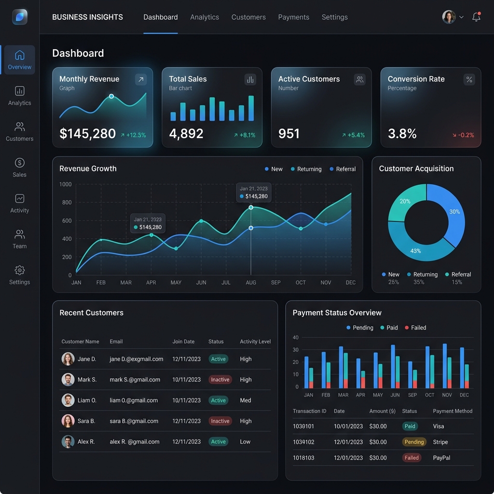Toggle Paid in Payment Status legend
This screenshot has width=494, height=494.
389,328
